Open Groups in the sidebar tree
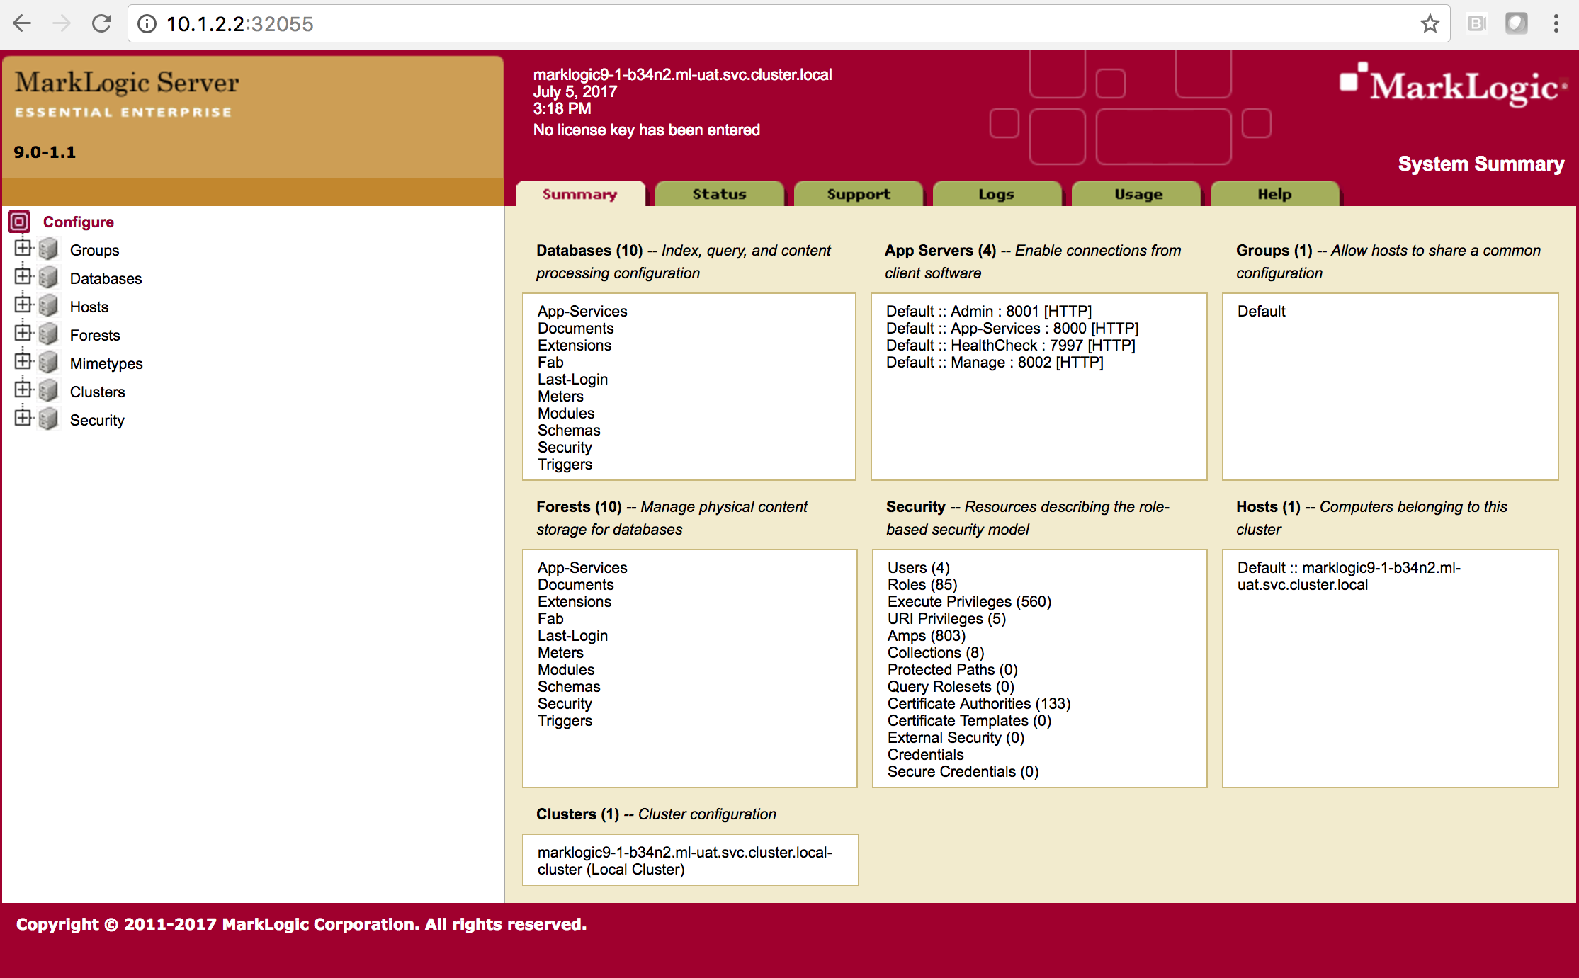Screen dimensions: 1579x978 tap(94, 250)
